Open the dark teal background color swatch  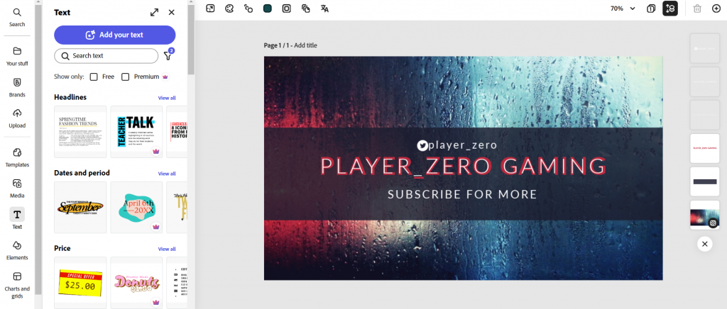[267, 9]
